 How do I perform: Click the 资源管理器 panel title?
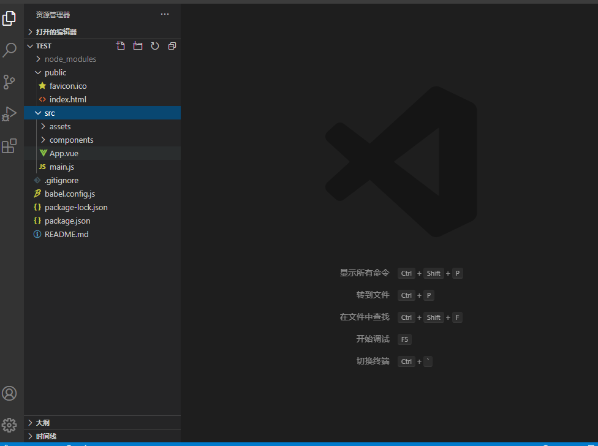(53, 15)
